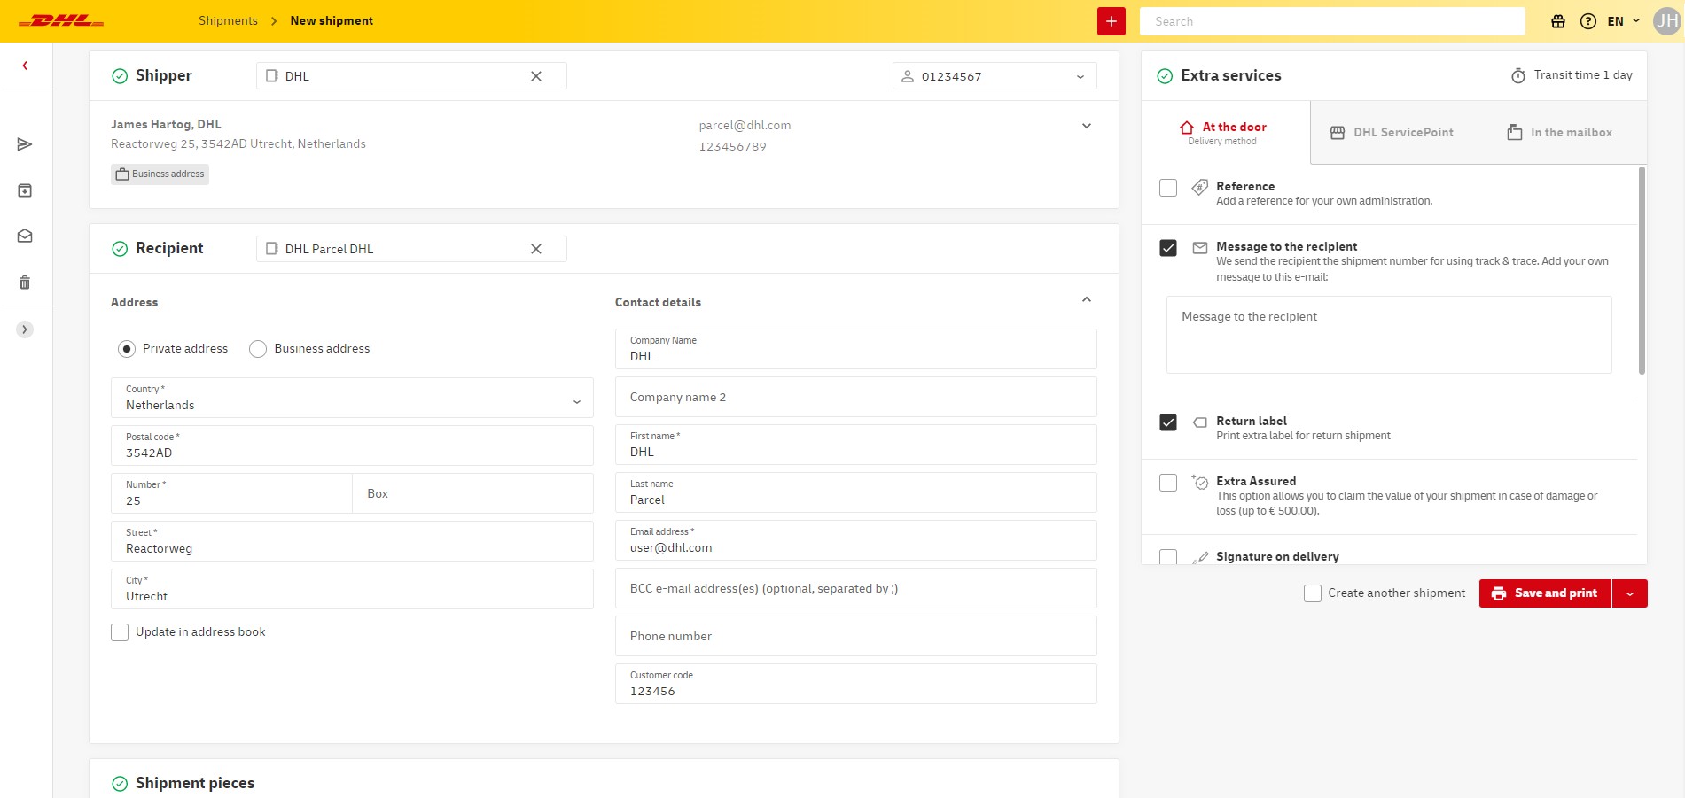The width and height of the screenshot is (1685, 798).
Task: Select the At the door delivery tab
Action: [1226, 132]
